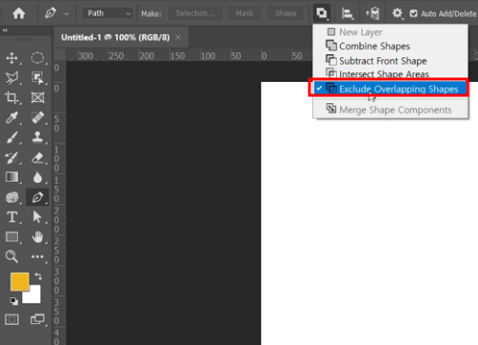The height and width of the screenshot is (345, 478).
Task: Select the Object Selection tool
Action: [x=37, y=78]
